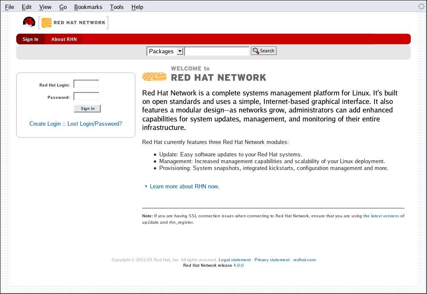The height and width of the screenshot is (294, 427).
Task: Visit the redhat.com footer link
Action: tap(304, 260)
